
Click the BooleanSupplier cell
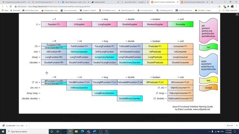click(155, 24)
